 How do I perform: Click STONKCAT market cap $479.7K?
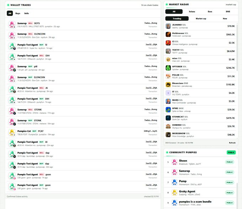[x=230, y=118]
